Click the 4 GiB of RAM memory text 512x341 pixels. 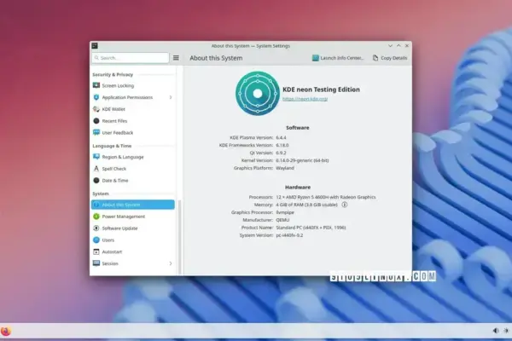coord(306,205)
